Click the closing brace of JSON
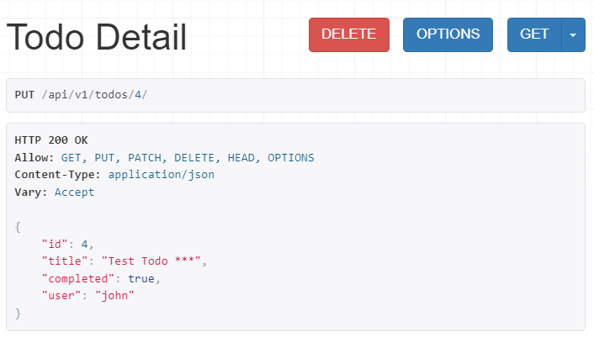The height and width of the screenshot is (337, 594). coord(18,313)
